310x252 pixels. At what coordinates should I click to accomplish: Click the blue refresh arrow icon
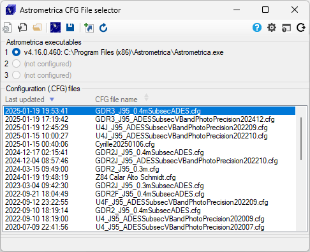click(x=103, y=28)
